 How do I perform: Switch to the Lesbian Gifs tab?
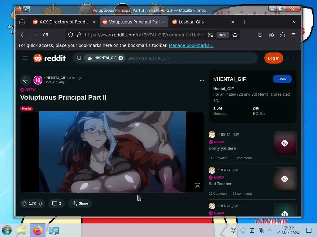pos(203,22)
